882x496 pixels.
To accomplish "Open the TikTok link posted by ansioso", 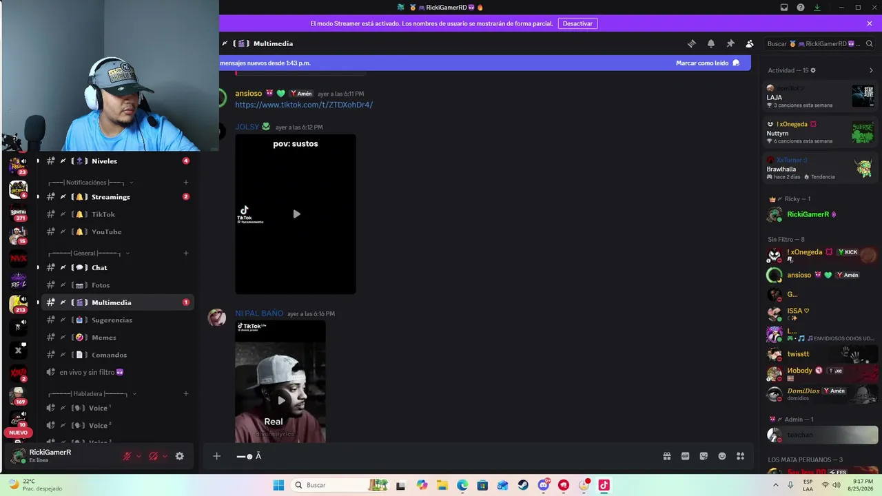I will [x=304, y=105].
